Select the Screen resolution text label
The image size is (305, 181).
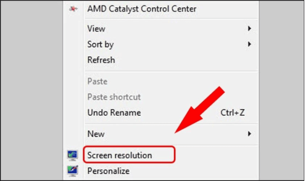(x=119, y=155)
